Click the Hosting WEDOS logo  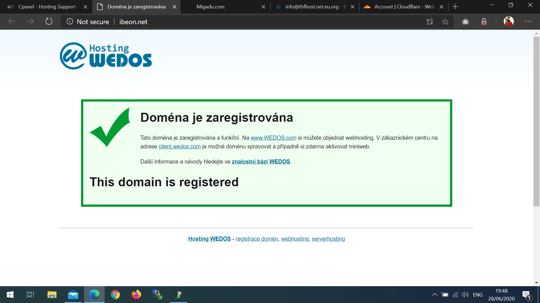click(106, 56)
